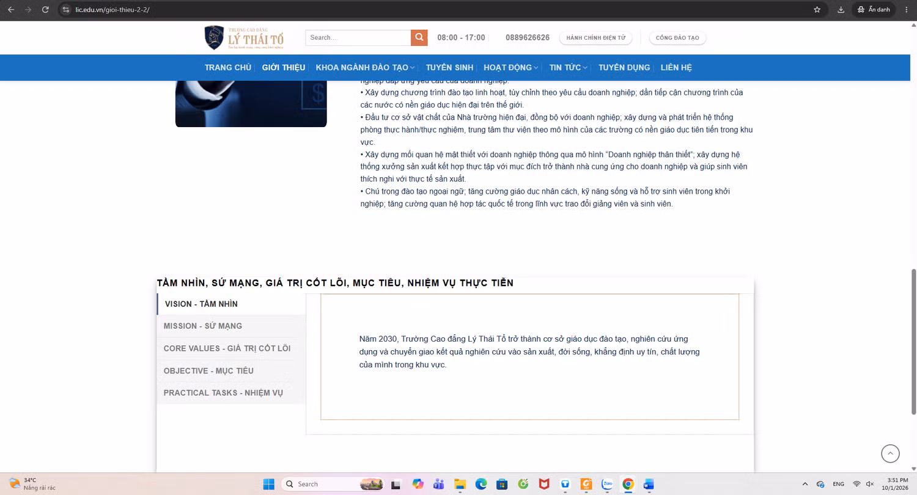This screenshot has height=495, width=917.
Task: Click the Lý Thái Tổ college logo
Action: [x=245, y=37]
